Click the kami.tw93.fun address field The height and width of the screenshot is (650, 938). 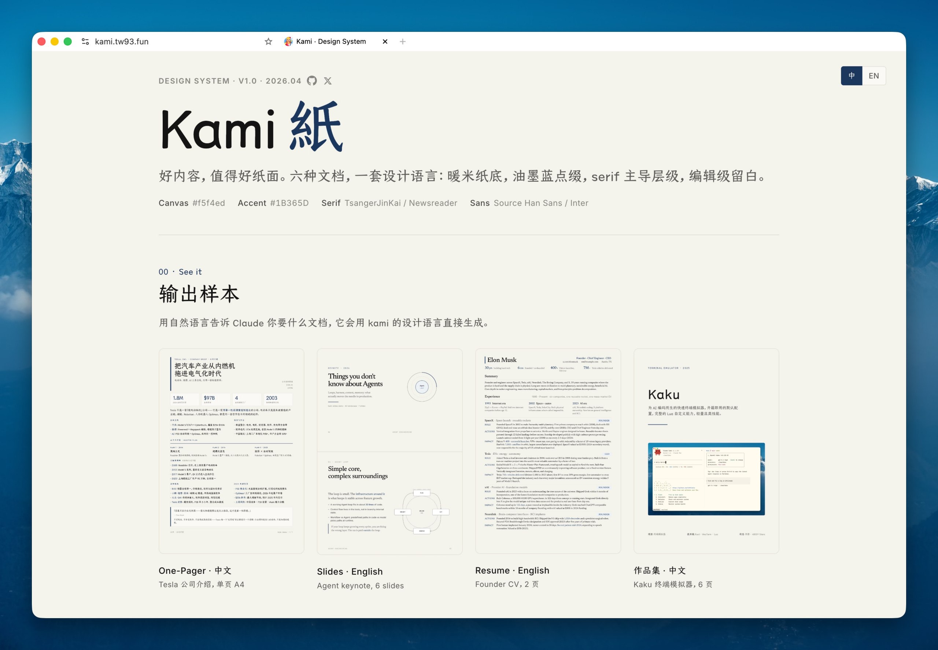121,41
